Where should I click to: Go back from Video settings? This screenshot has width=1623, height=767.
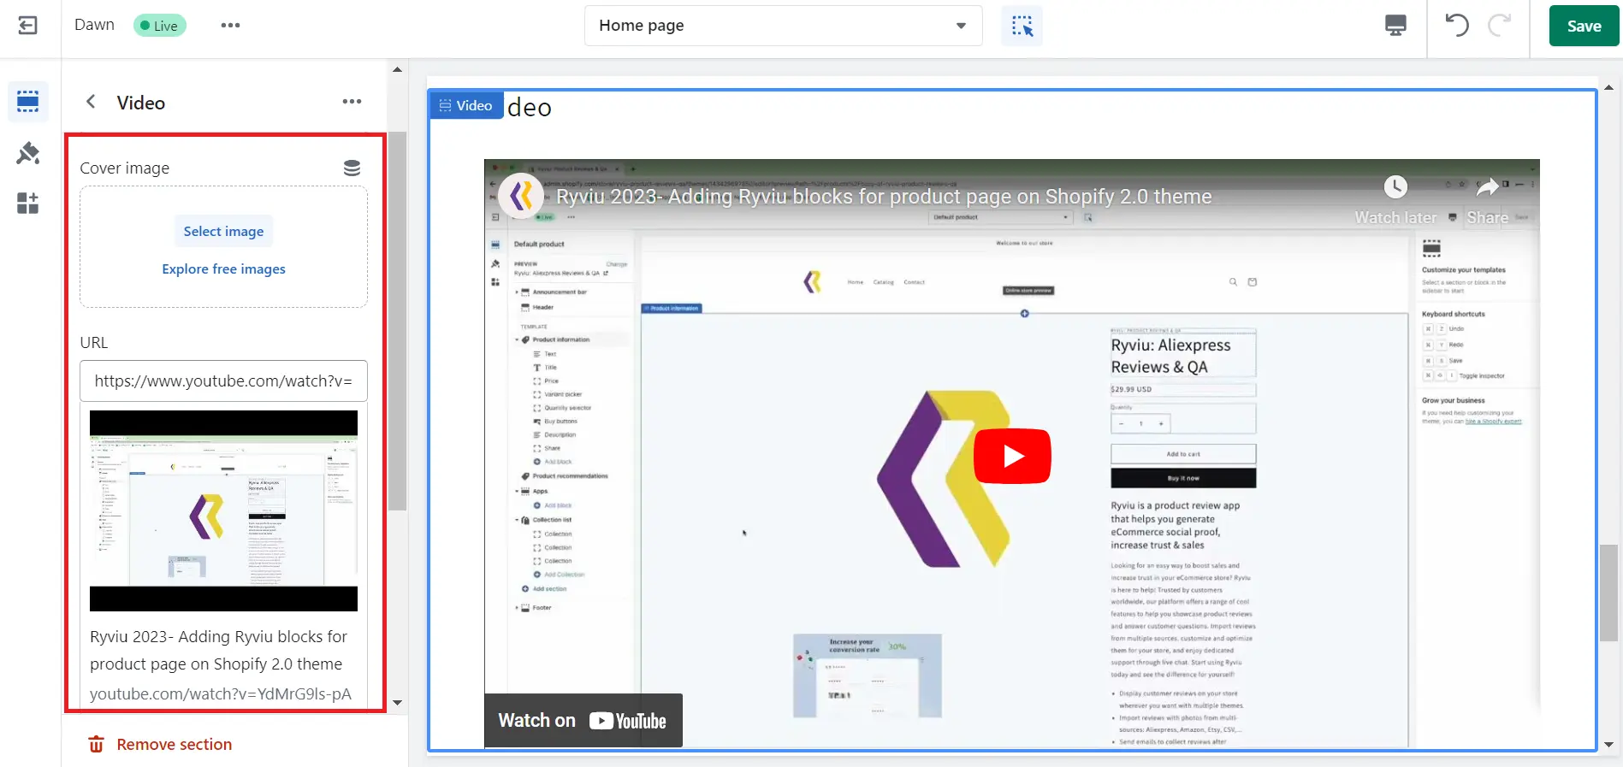coord(91,102)
